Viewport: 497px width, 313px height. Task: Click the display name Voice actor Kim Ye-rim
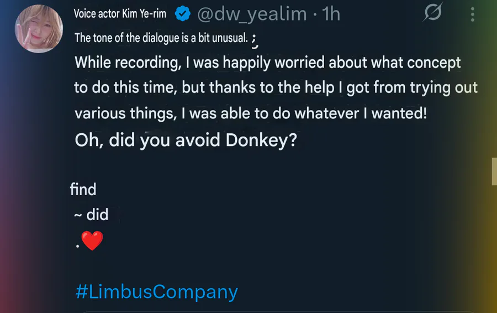click(x=120, y=14)
